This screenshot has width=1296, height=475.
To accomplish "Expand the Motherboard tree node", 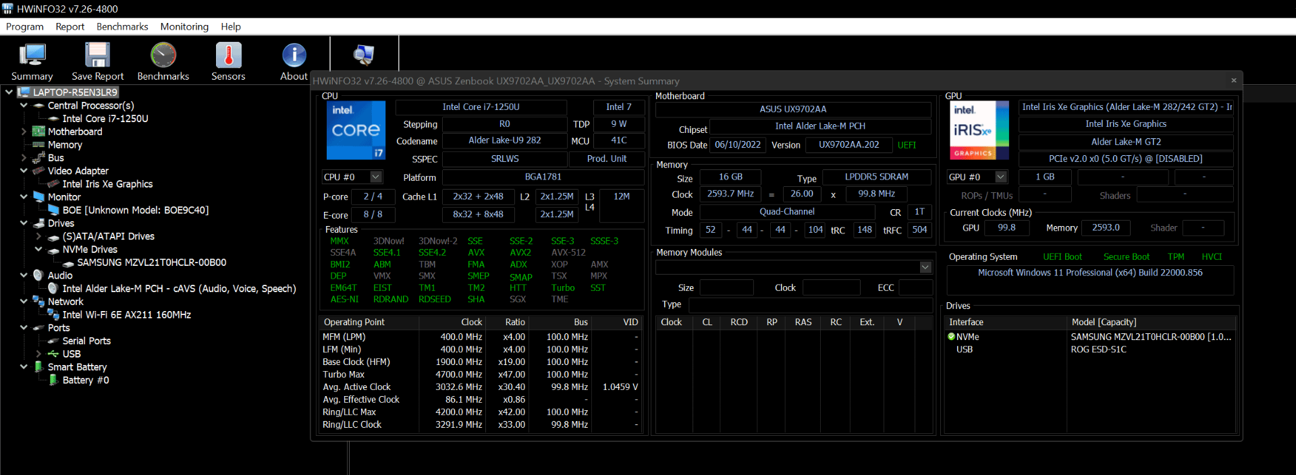I will tap(24, 132).
